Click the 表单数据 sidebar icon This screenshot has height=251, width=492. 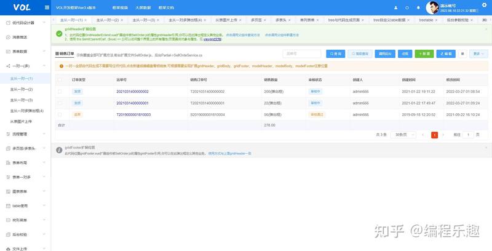coord(9,52)
